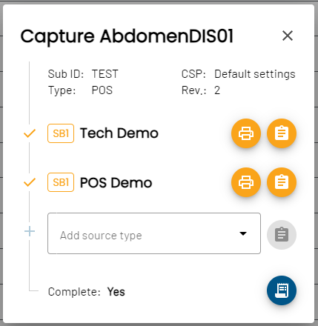The height and width of the screenshot is (326, 318).
Task: Click the blue plus icon to add source
Action: pyautogui.click(x=30, y=231)
